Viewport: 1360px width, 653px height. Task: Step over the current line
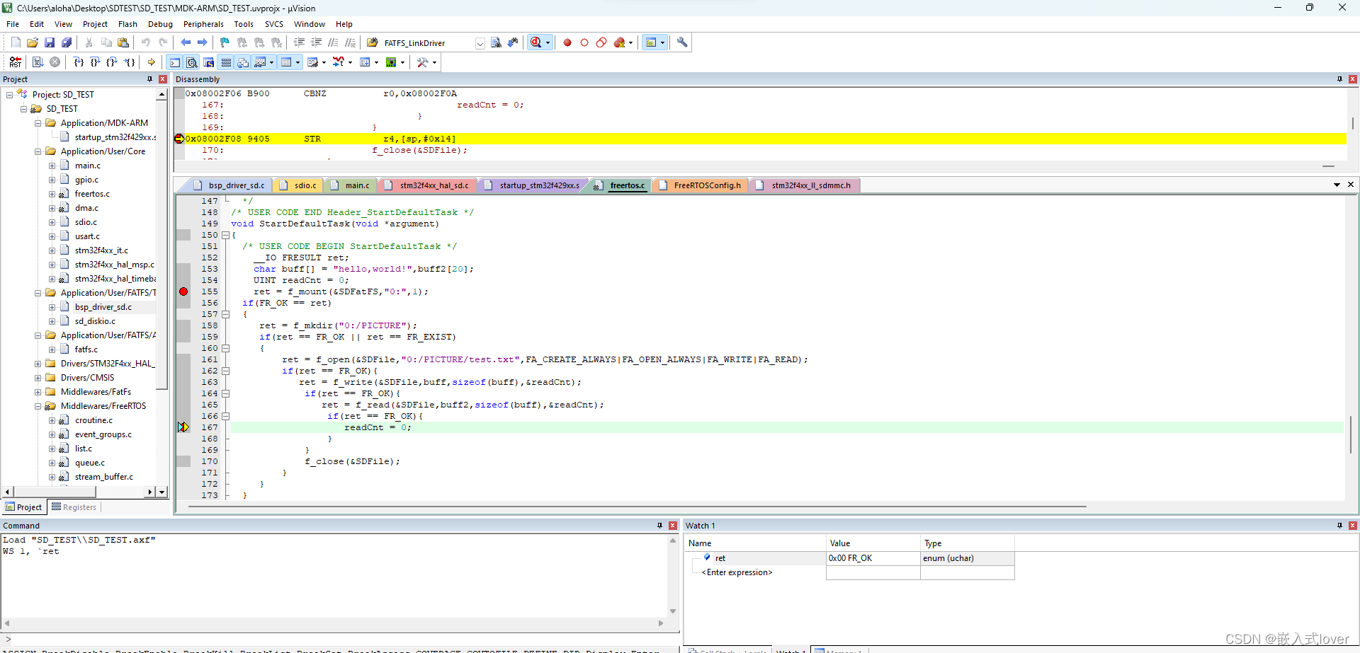tap(96, 62)
